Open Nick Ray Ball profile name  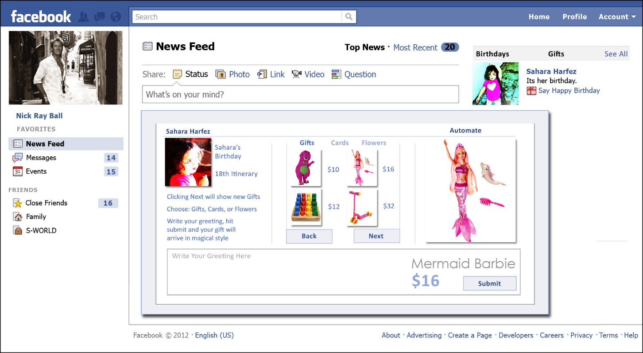[x=39, y=116]
